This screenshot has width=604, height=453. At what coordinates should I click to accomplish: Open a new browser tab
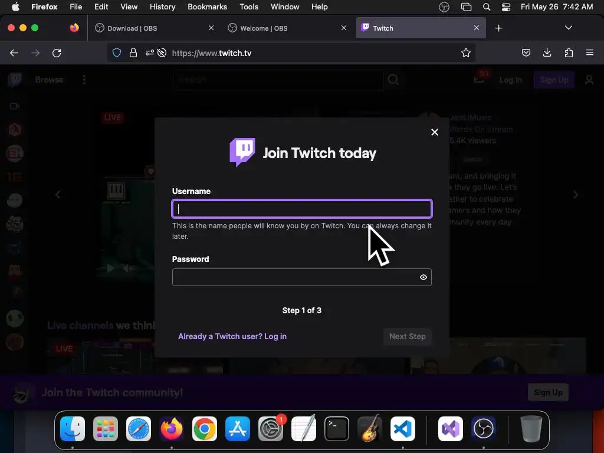[498, 28]
